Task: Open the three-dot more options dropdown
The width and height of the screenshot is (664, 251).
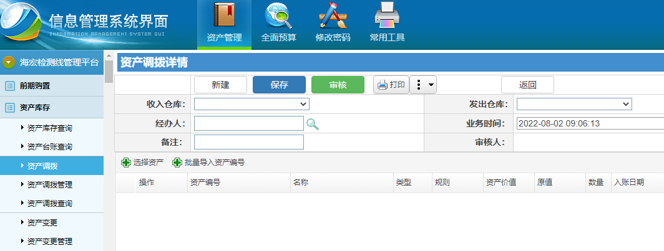Action: (423, 85)
